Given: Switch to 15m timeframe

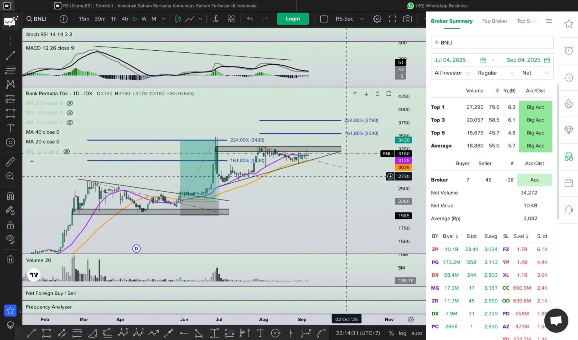Looking at the screenshot, I should click(84, 19).
